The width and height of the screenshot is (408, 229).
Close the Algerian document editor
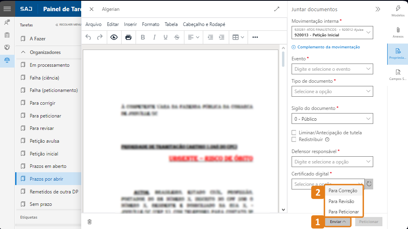coord(91,9)
